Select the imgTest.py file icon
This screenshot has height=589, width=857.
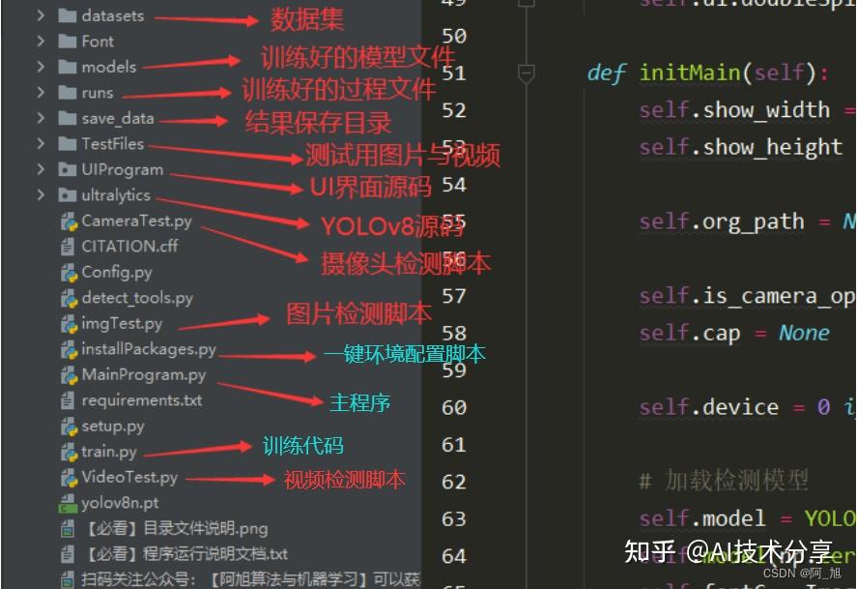68,324
